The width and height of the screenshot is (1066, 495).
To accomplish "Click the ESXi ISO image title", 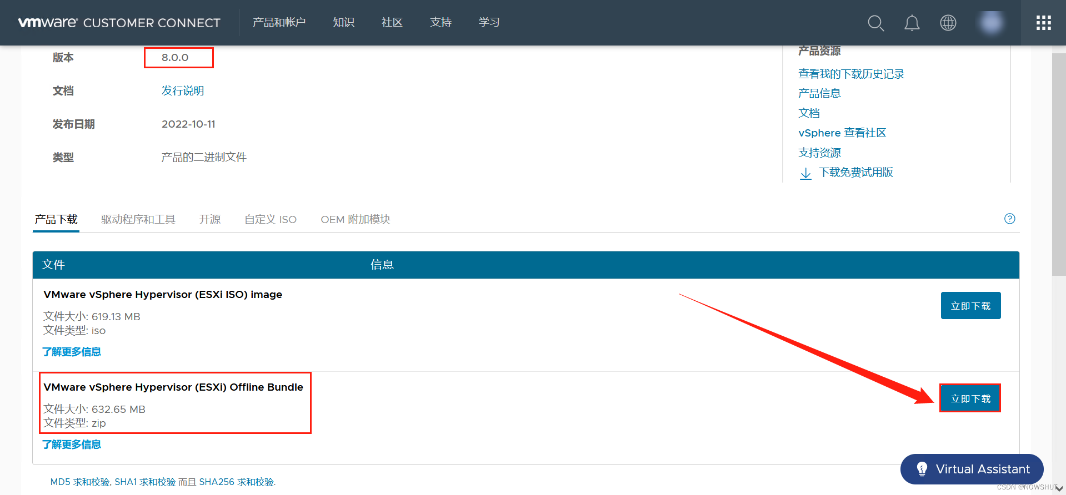I will point(163,295).
